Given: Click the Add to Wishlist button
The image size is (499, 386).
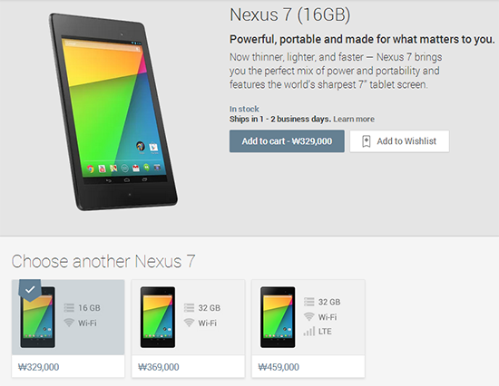Looking at the screenshot, I should (399, 140).
